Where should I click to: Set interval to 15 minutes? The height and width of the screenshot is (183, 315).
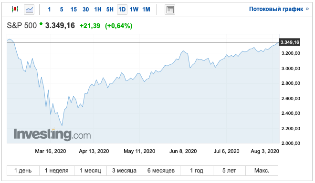73,10
